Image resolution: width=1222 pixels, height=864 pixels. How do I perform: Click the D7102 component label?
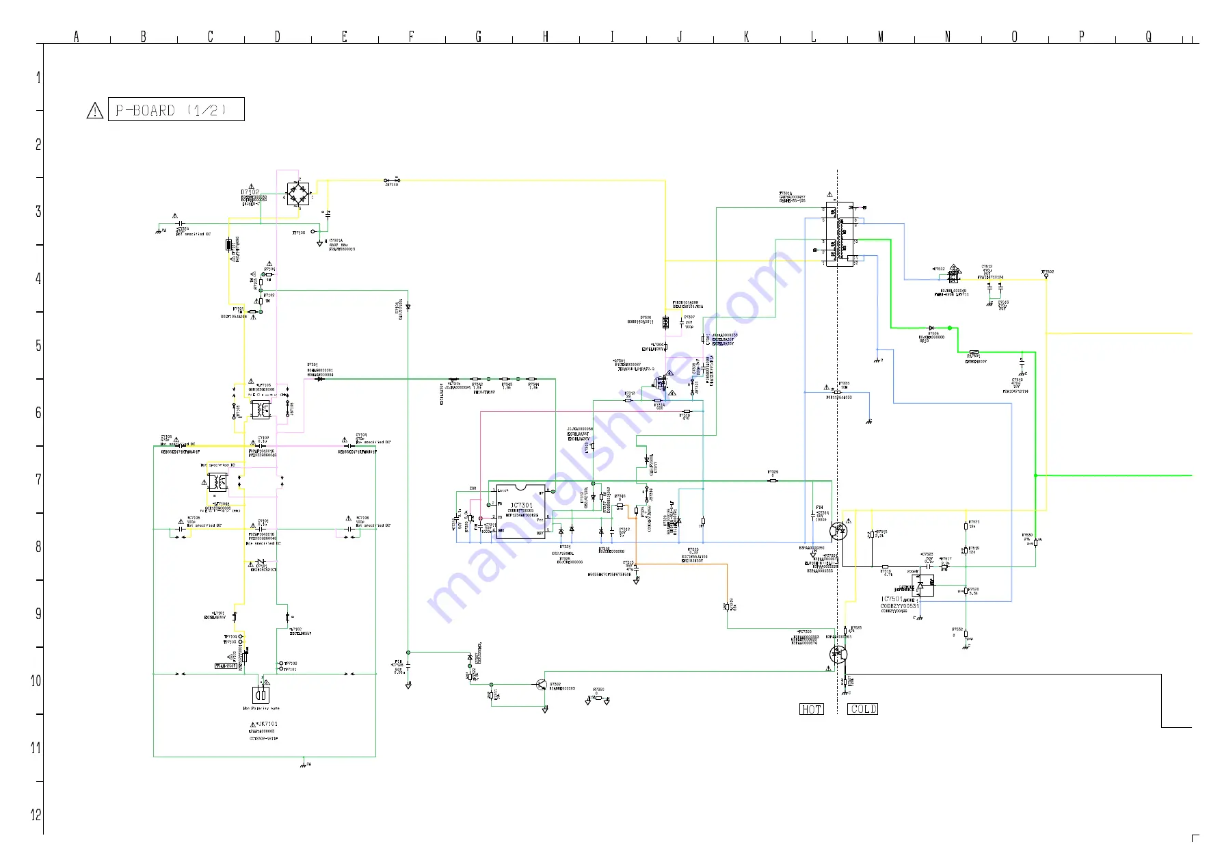point(250,193)
